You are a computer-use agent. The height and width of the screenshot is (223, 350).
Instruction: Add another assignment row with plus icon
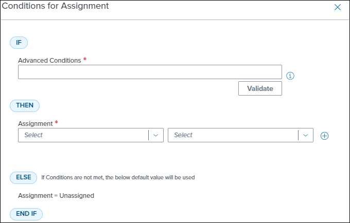324,136
